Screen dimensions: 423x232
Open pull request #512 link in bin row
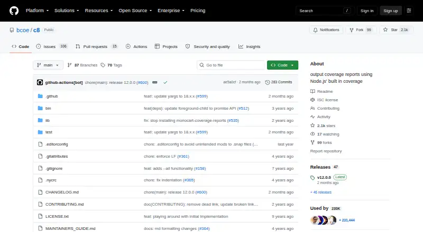coord(243,108)
